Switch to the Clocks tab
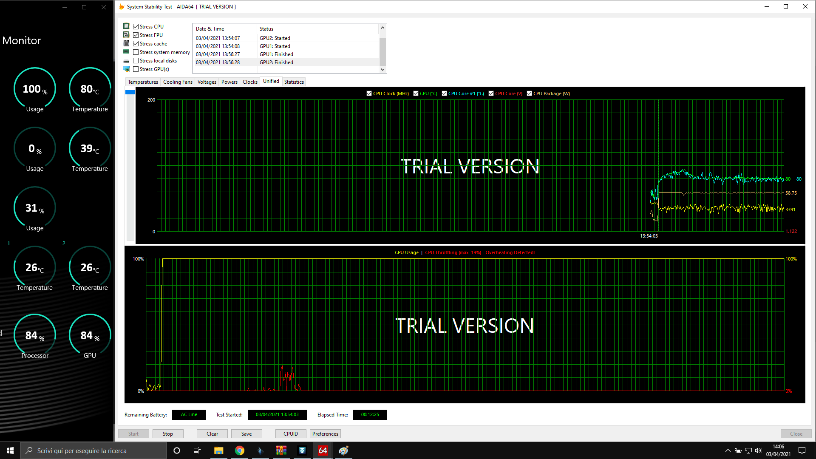 coord(250,82)
